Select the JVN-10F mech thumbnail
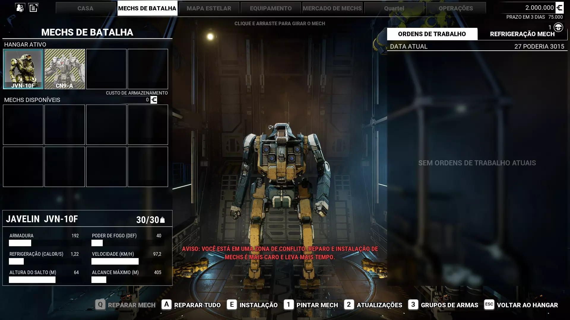570x320 pixels. (23, 69)
